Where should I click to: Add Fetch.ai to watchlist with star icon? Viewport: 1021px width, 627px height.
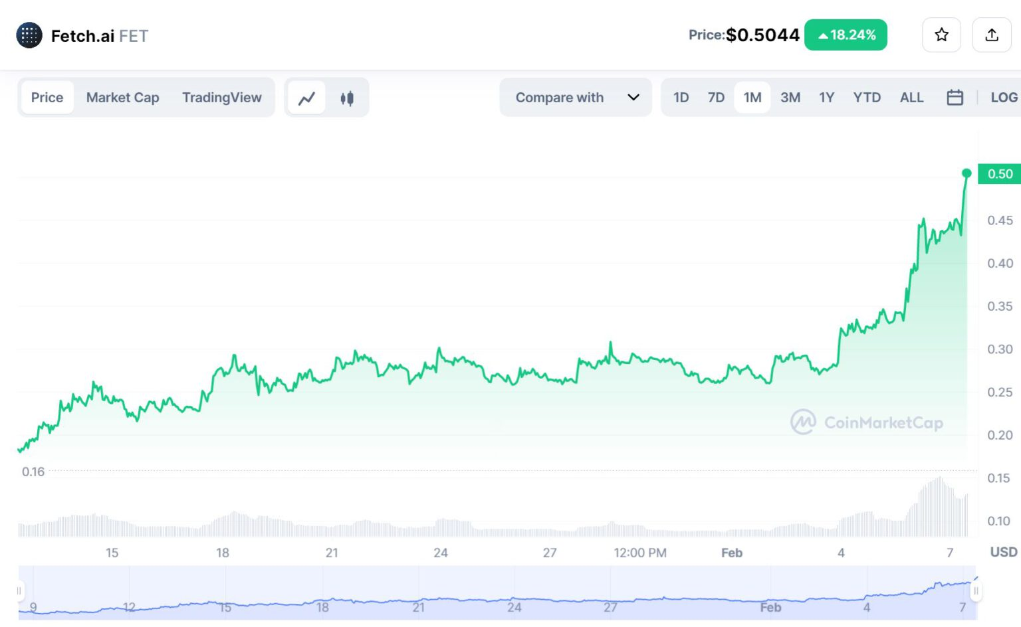tap(941, 35)
